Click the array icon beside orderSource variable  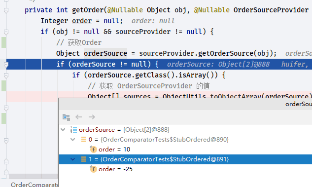[x=73, y=130]
